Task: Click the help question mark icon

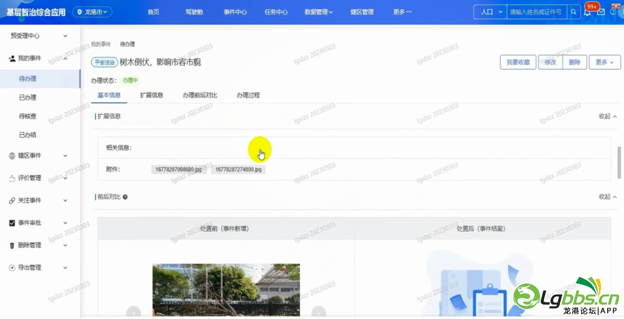Action: pyautogui.click(x=613, y=12)
